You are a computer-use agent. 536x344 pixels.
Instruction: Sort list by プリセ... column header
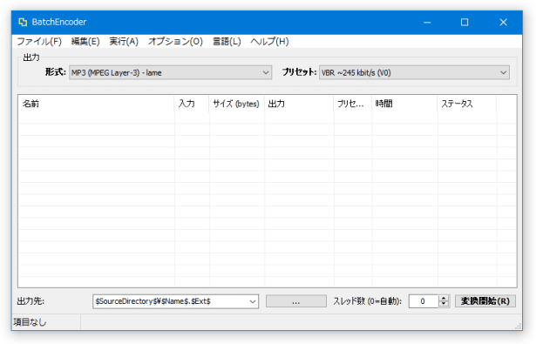click(x=353, y=104)
